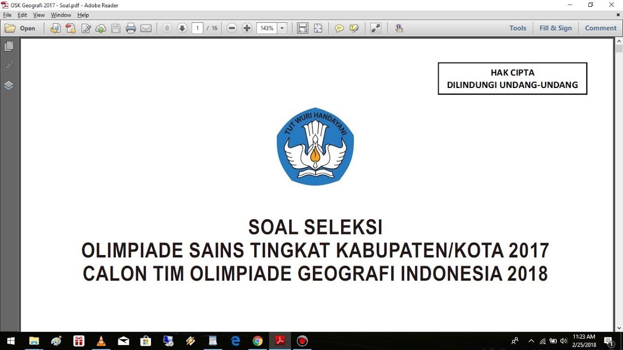
Task: Show the page thumbnails panel
Action: [8, 46]
